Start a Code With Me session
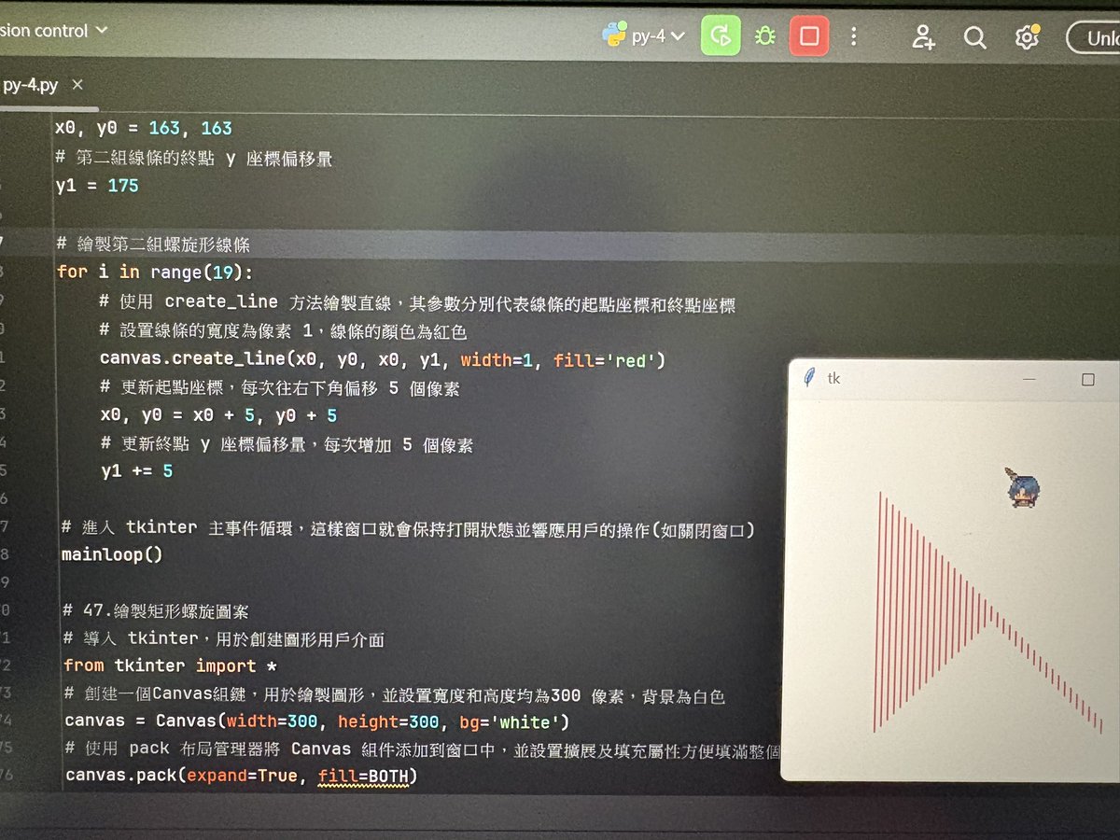Viewport: 1120px width, 840px height. 924,35
